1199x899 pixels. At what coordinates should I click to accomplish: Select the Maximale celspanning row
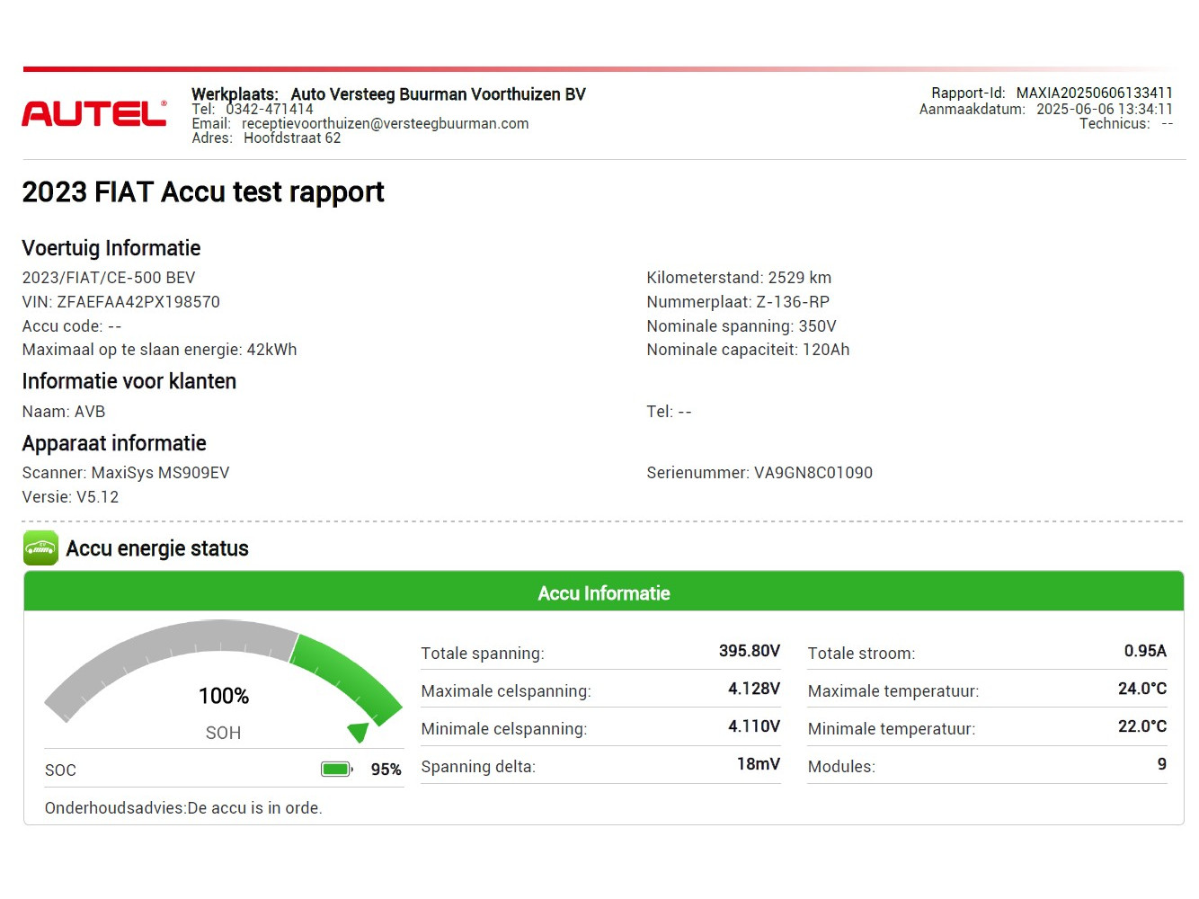point(599,690)
